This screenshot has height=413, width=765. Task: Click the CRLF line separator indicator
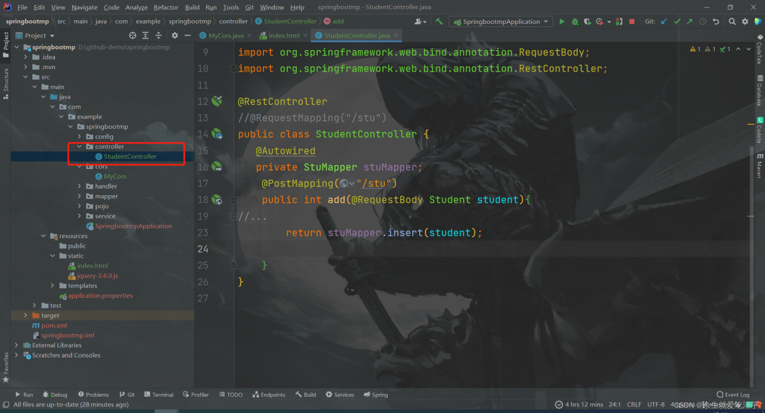click(x=634, y=405)
